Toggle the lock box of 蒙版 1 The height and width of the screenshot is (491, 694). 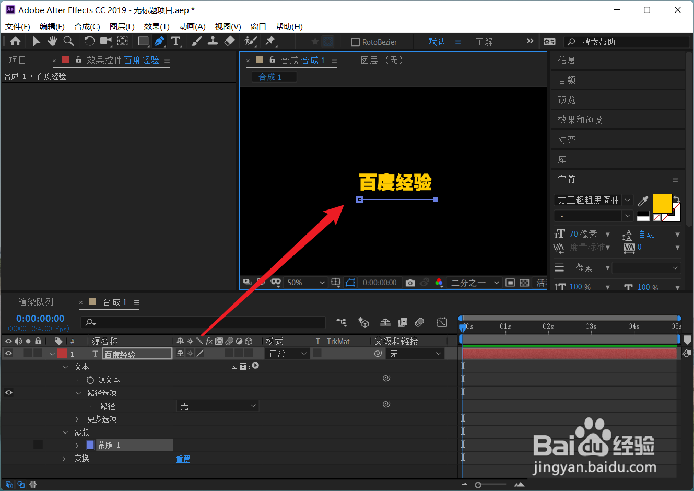point(38,445)
